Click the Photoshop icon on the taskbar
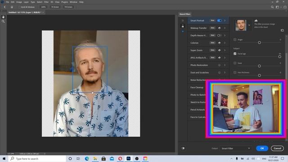The width and height of the screenshot is (288, 162). (x=128, y=158)
